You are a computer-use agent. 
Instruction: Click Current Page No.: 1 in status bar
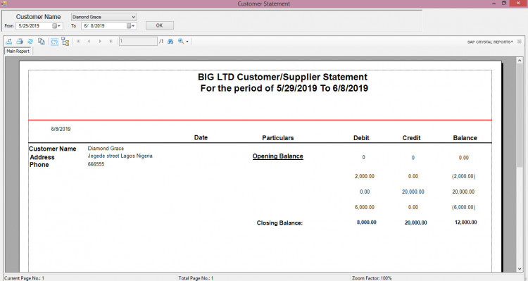coord(24,278)
